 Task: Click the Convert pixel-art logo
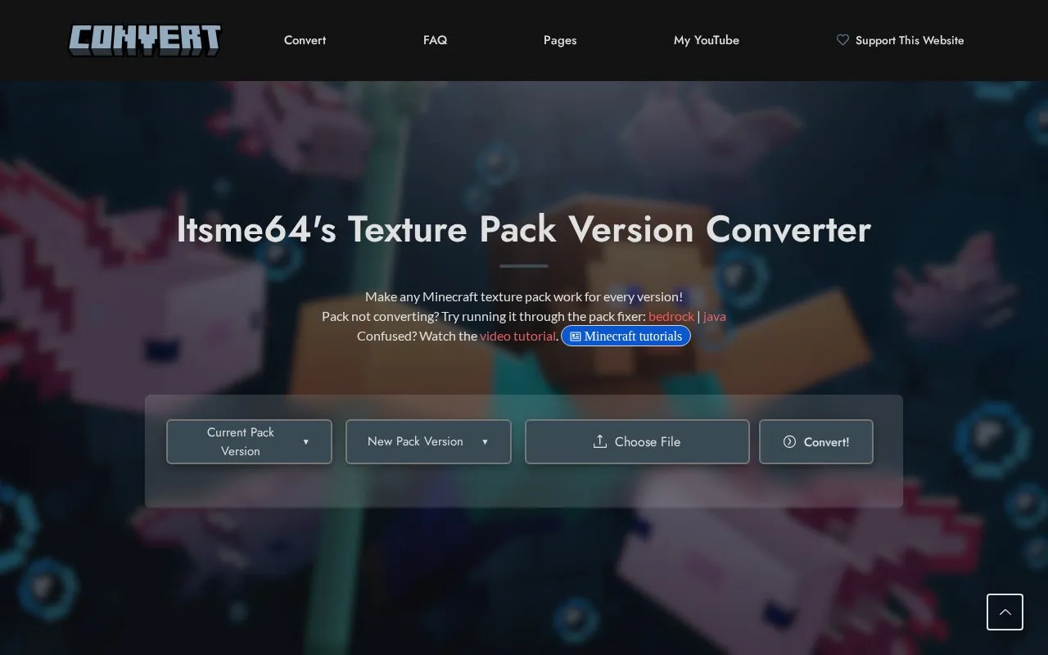145,40
